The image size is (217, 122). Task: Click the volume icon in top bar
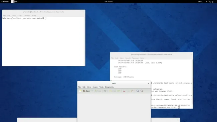pos(210,2)
